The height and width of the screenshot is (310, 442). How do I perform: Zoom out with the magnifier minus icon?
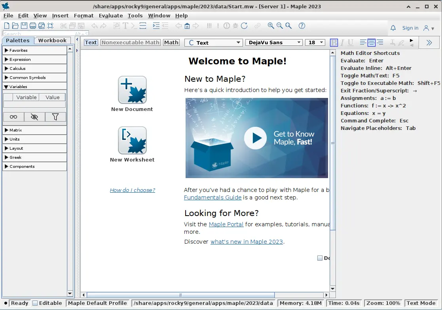click(280, 26)
